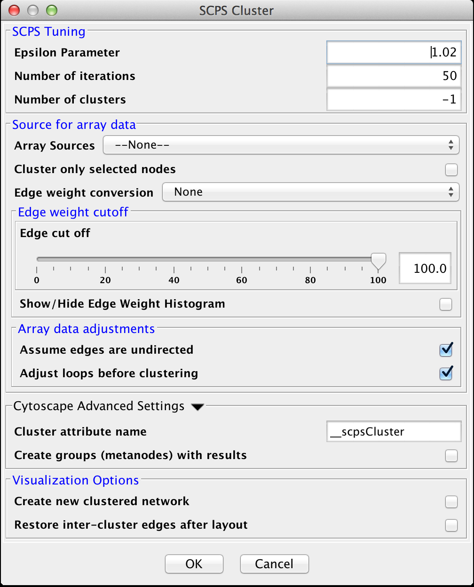Click the green zoom window button

(x=51, y=10)
